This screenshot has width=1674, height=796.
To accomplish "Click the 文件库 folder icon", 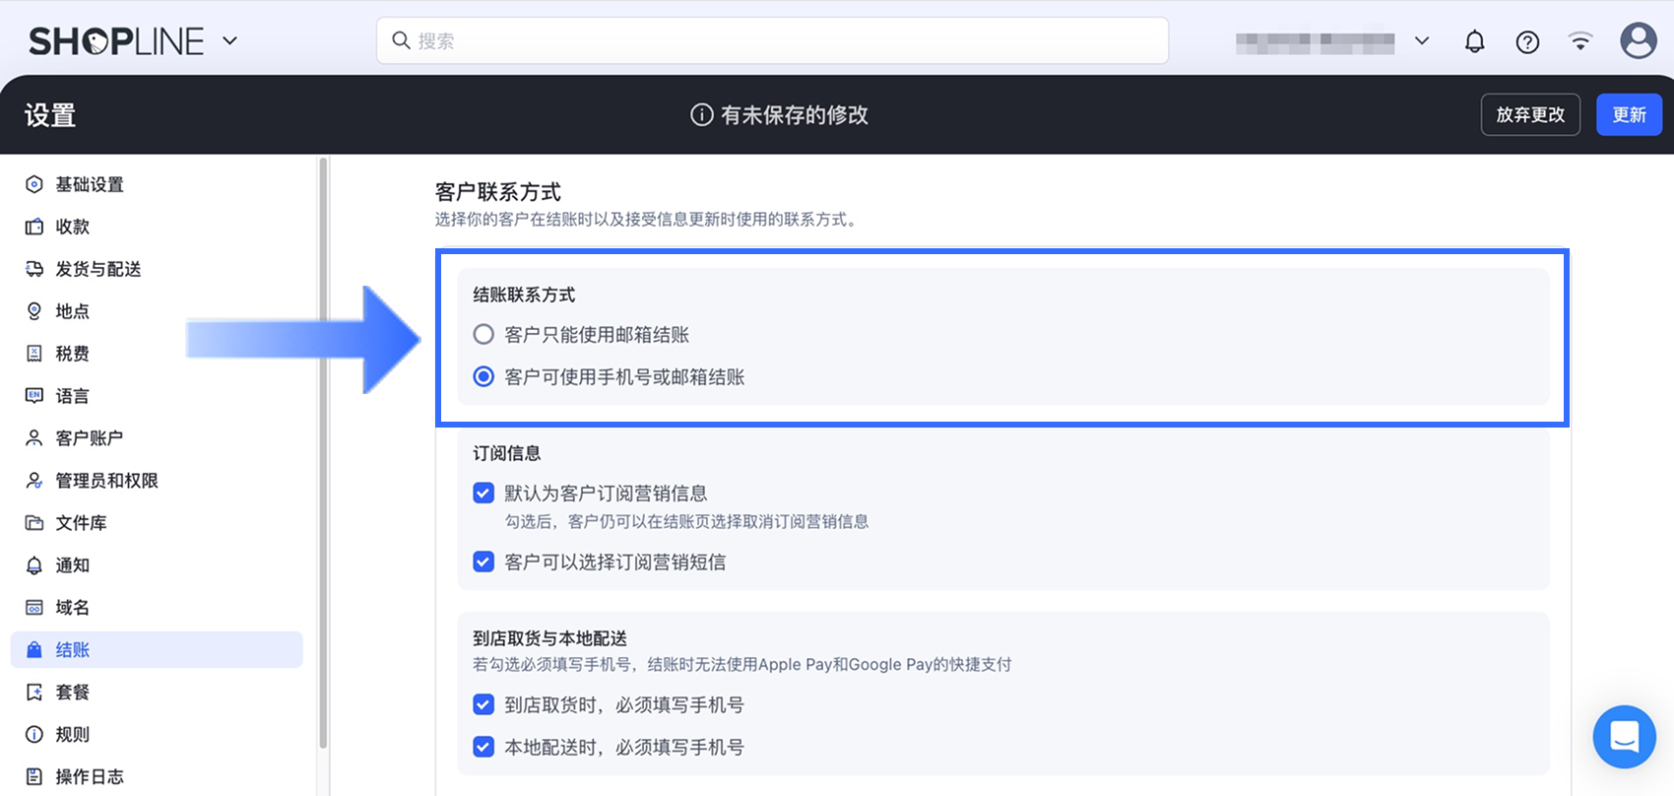I will (x=34, y=523).
